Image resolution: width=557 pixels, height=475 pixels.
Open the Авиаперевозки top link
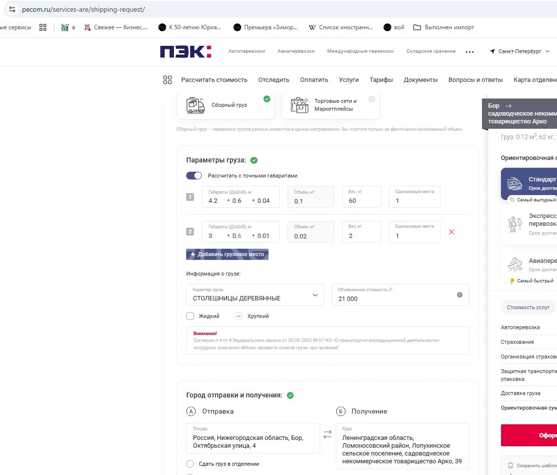296,51
